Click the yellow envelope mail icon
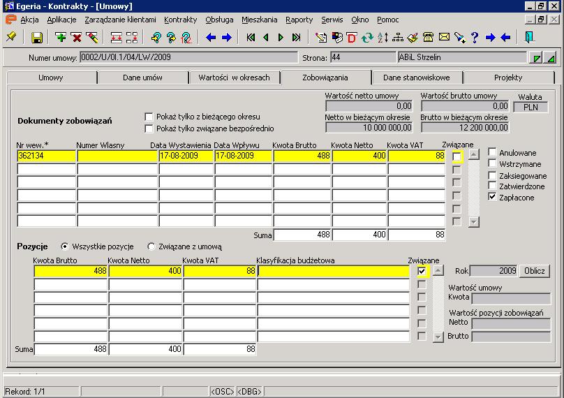This screenshot has width=564, height=398. click(x=444, y=37)
